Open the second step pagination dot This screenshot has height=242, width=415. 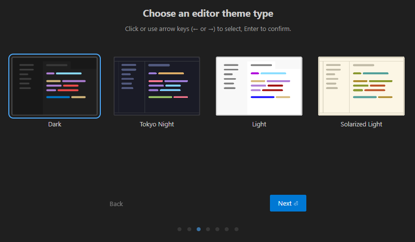pyautogui.click(x=189, y=229)
